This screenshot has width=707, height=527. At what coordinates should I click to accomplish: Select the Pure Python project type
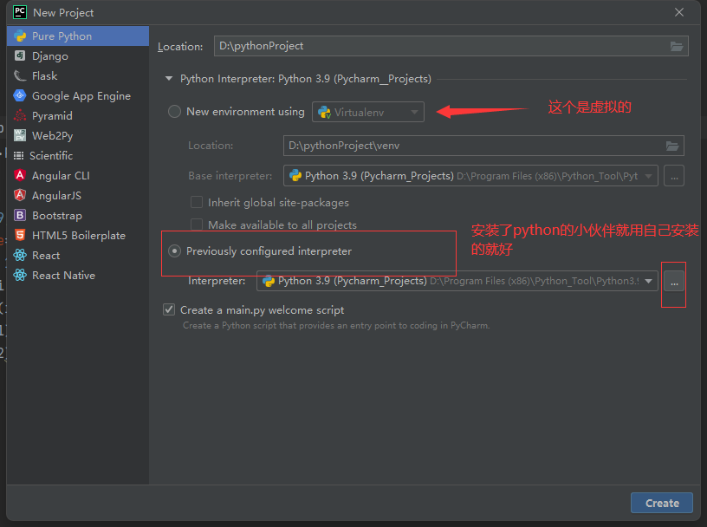tap(78, 36)
